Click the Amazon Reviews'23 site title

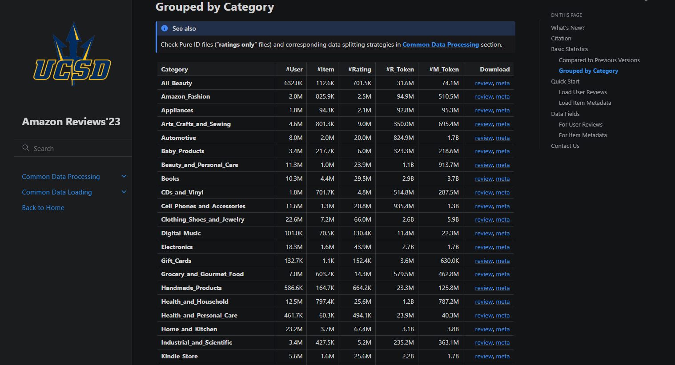coord(71,122)
